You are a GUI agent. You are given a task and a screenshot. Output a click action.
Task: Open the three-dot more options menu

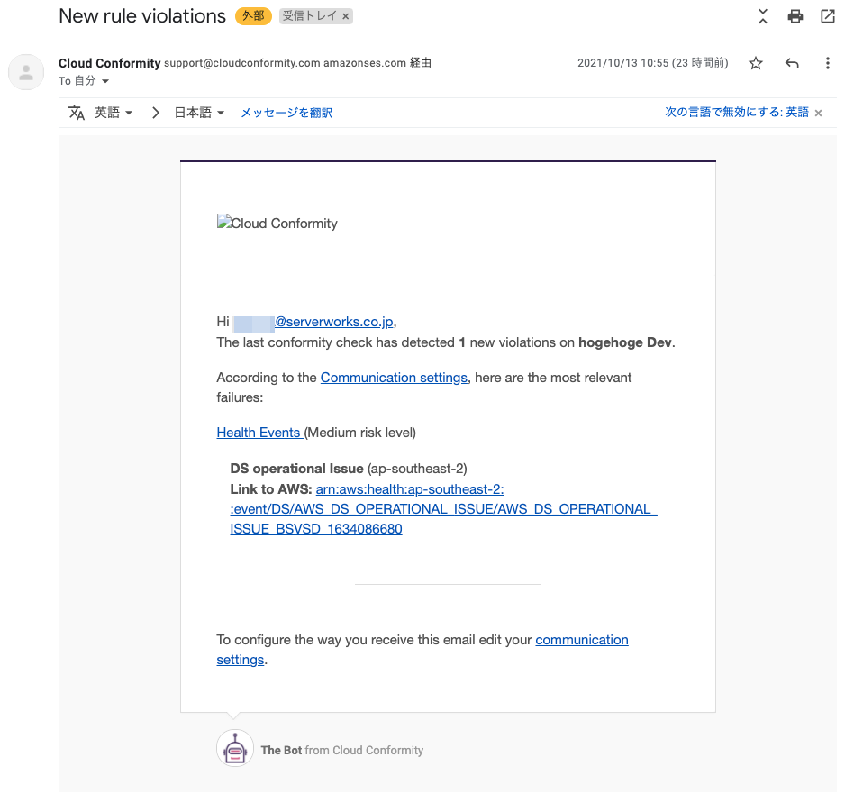(827, 64)
